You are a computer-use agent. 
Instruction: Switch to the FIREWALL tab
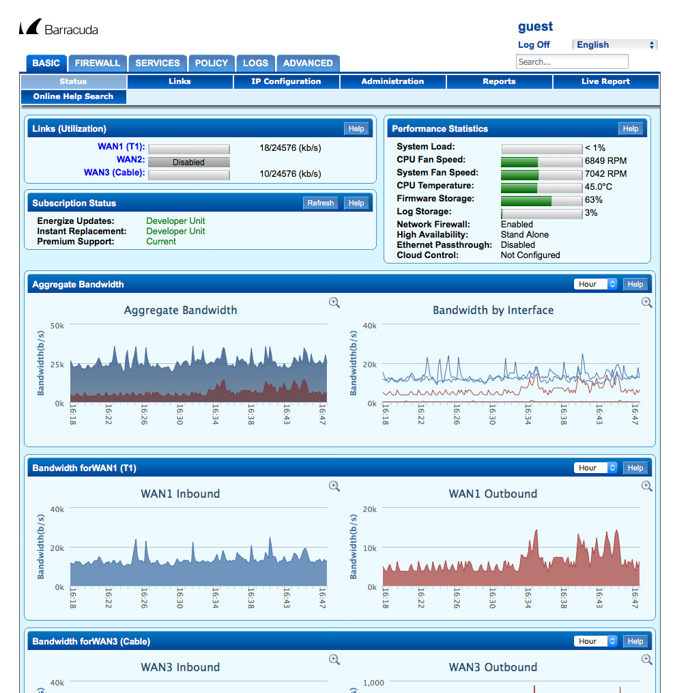point(97,63)
